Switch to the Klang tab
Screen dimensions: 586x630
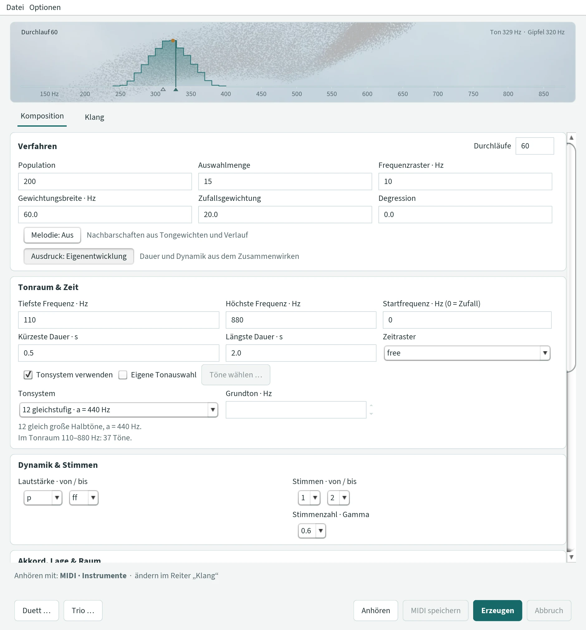(94, 117)
